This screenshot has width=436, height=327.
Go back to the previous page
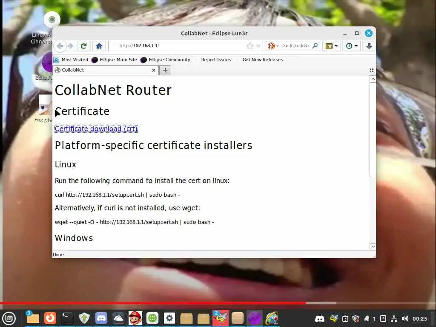[60, 46]
